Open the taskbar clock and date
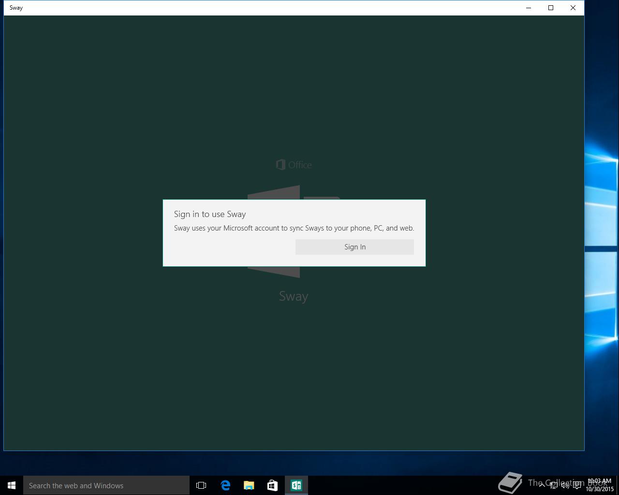 pos(600,485)
